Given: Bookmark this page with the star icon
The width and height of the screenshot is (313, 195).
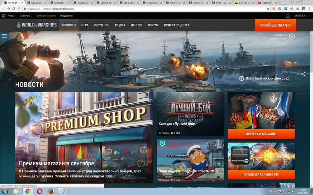Looking at the screenshot, I should click(x=268, y=9).
